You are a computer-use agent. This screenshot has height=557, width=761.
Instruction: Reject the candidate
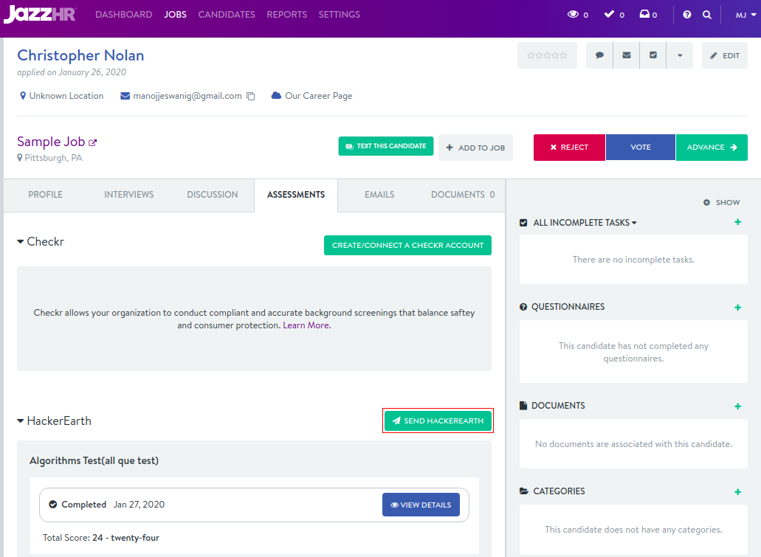569,148
